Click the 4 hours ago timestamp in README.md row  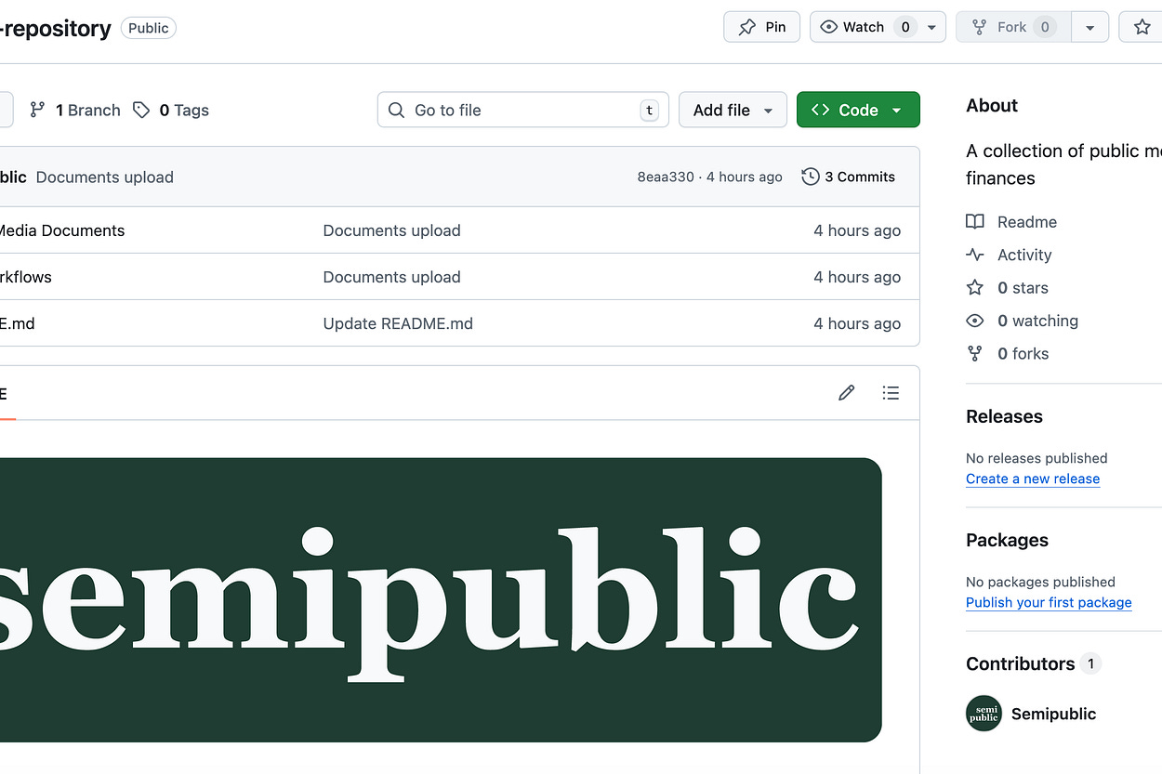click(x=857, y=323)
